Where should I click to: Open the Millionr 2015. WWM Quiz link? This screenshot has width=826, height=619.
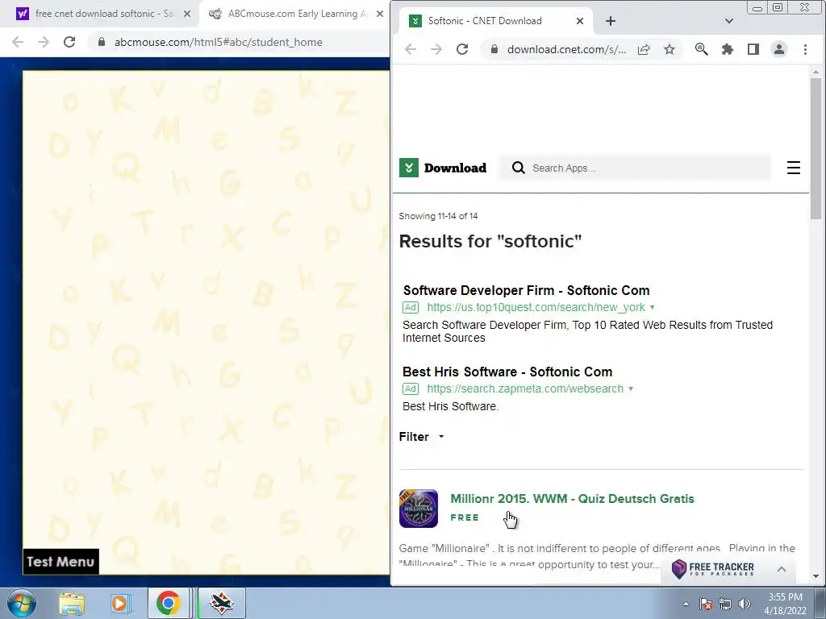coord(572,498)
